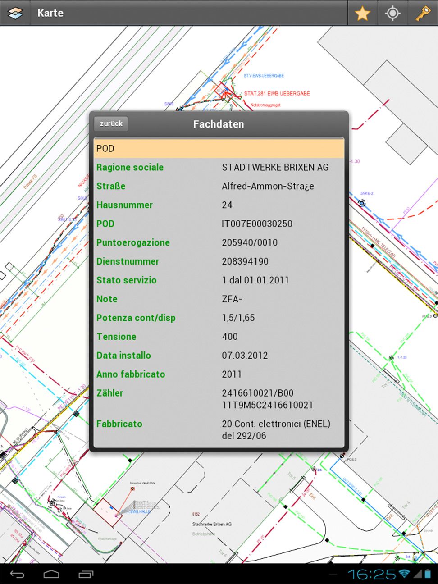Tap the Karte title in top bar
Screen dimensions: 438x584
pos(50,13)
